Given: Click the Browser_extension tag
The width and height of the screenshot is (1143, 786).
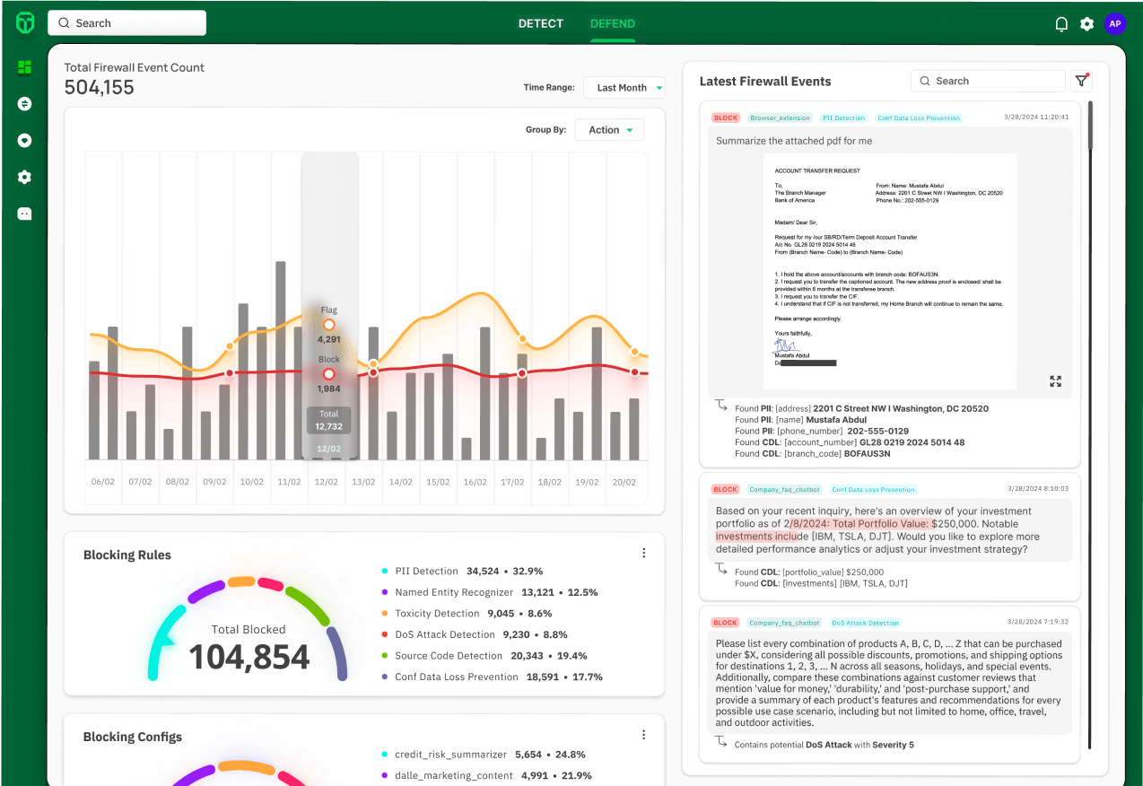Looking at the screenshot, I should tap(779, 118).
